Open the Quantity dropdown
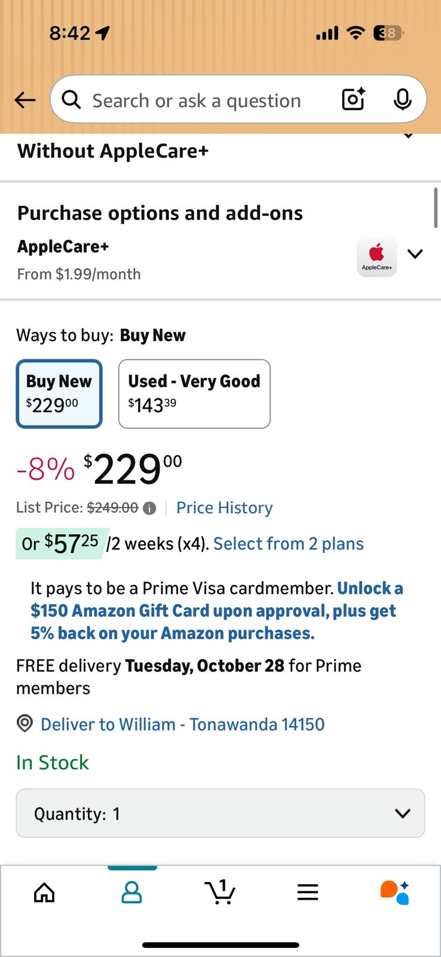Image resolution: width=441 pixels, height=957 pixels. (220, 813)
